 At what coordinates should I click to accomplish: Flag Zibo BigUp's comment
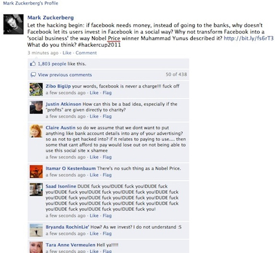107,93
